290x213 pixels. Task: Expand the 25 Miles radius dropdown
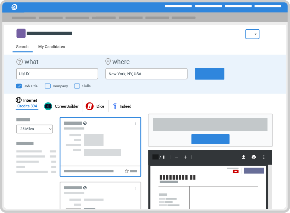tap(34, 129)
